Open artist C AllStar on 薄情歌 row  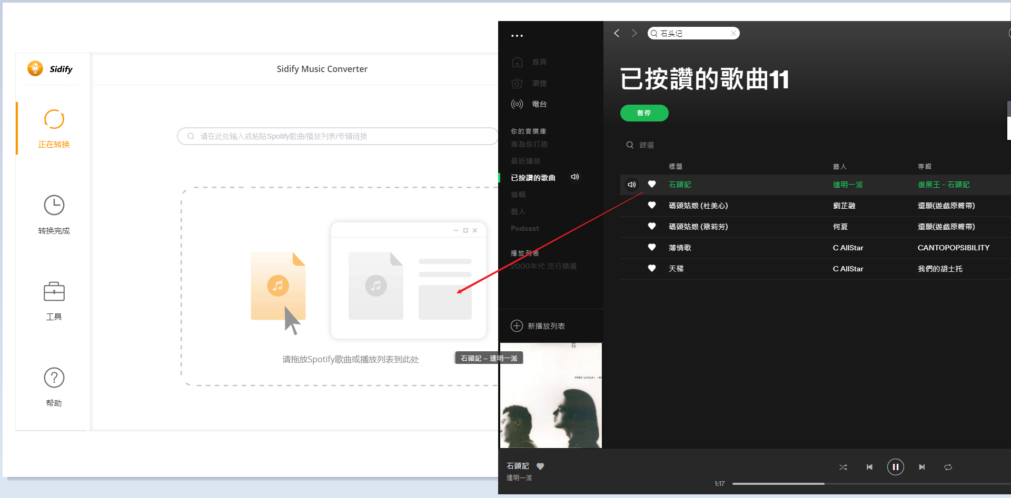[x=848, y=248]
